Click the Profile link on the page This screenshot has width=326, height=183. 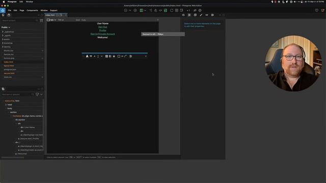102,30
